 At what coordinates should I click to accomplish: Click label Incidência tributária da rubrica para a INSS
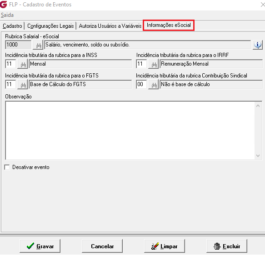[x=51, y=55]
